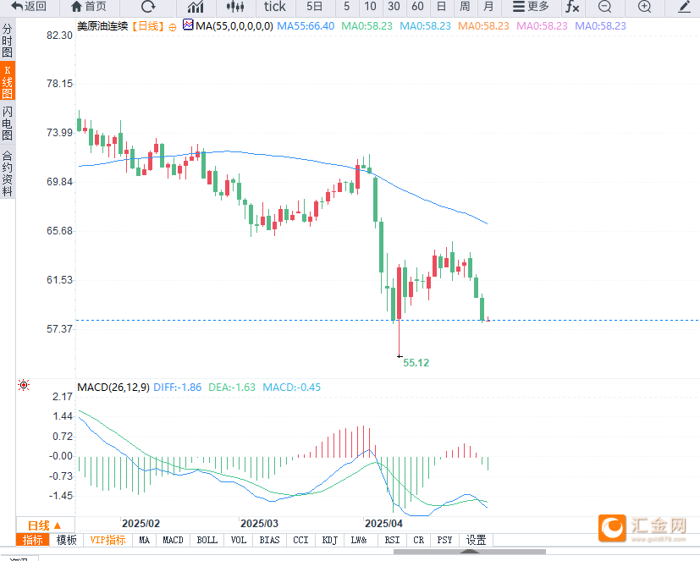
Task: Select the 60 minute period
Action: (x=417, y=7)
